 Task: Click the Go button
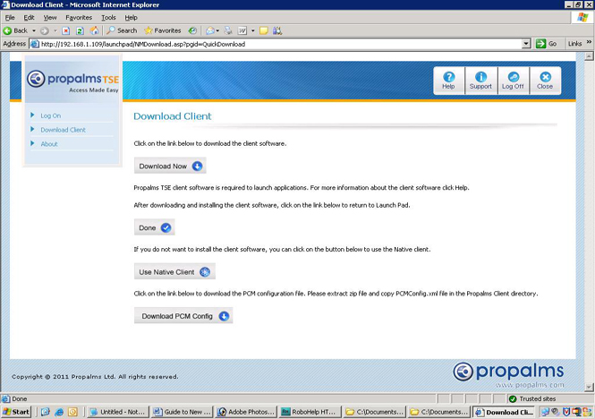(x=547, y=44)
